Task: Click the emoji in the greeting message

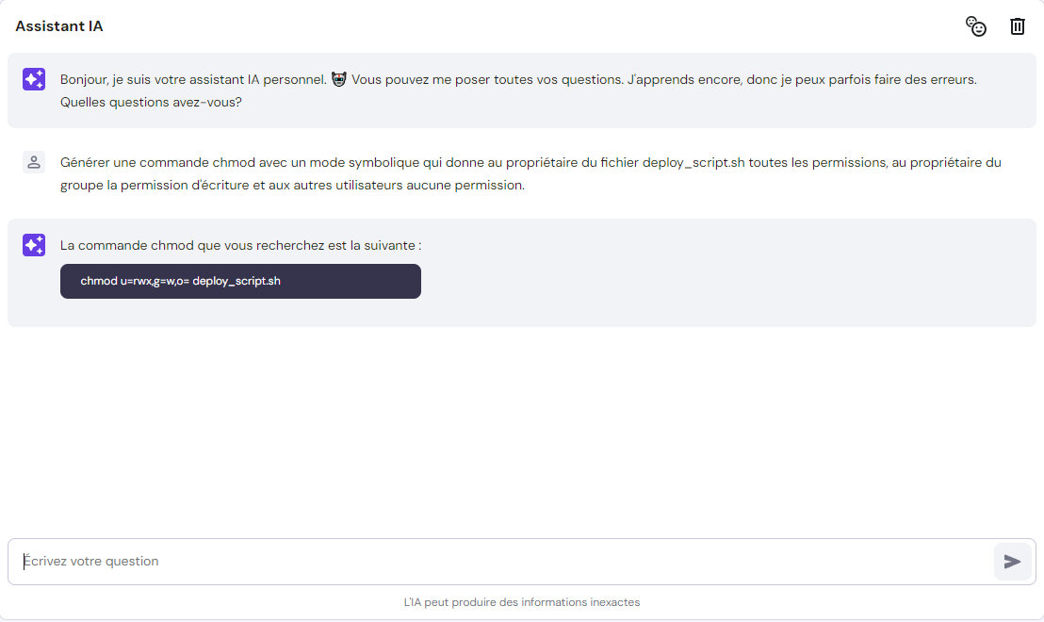Action: (x=339, y=79)
